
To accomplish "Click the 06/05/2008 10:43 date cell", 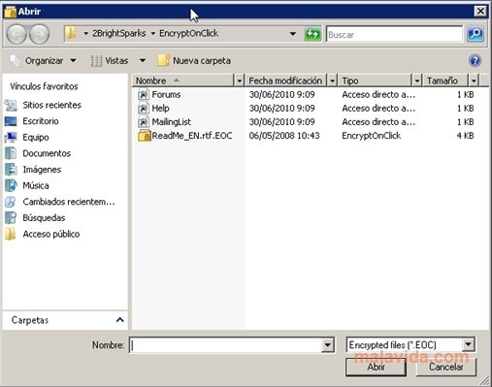I will (x=284, y=136).
